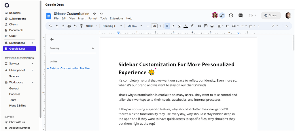This screenshot has width=295, height=131.
Task: Open the highlight color pen
Action: coord(192,26)
